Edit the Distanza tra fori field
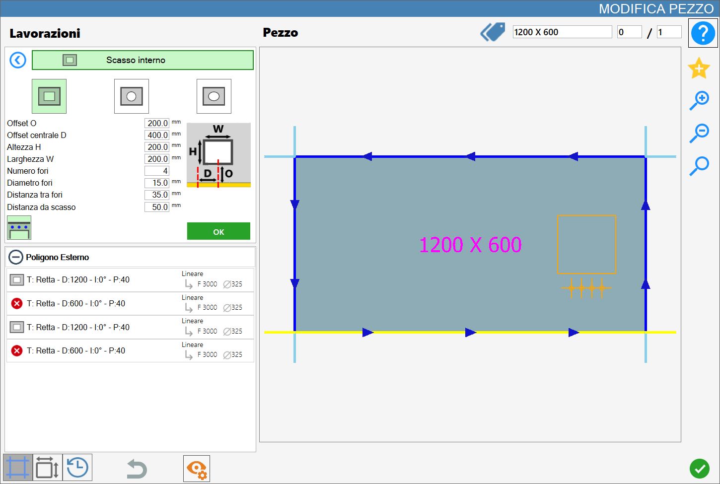Screen dimensions: 720x484 [157, 195]
